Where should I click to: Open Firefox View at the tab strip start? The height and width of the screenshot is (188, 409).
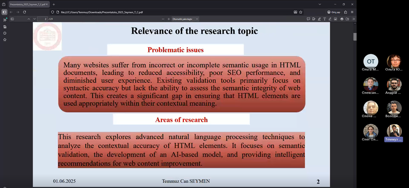tap(4, 4)
